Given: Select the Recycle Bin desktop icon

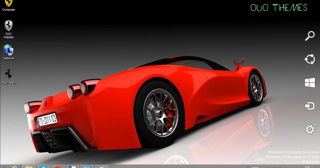Looking at the screenshot, I should [9, 77].
